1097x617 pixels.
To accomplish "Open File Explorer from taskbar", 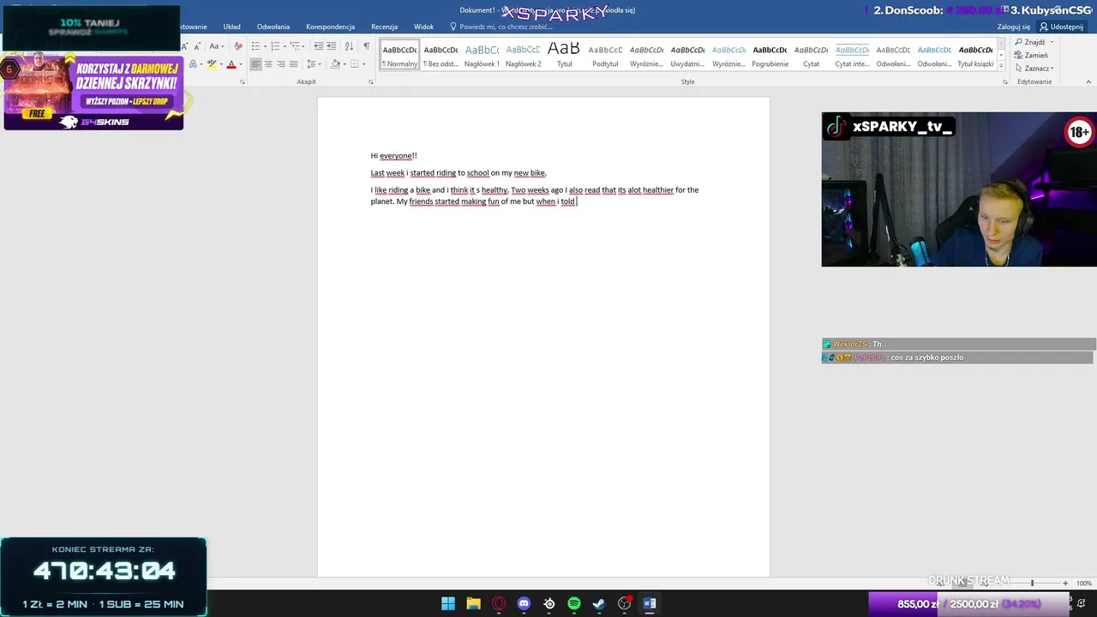I will pyautogui.click(x=473, y=603).
